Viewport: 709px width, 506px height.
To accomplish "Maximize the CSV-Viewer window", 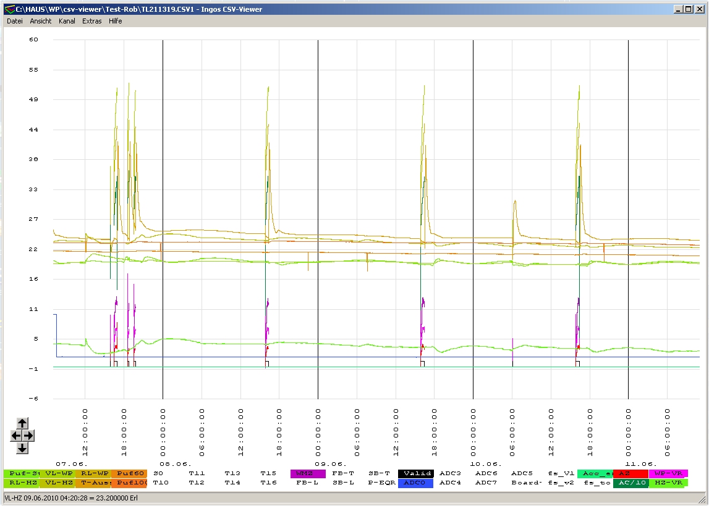I will tap(688, 9).
